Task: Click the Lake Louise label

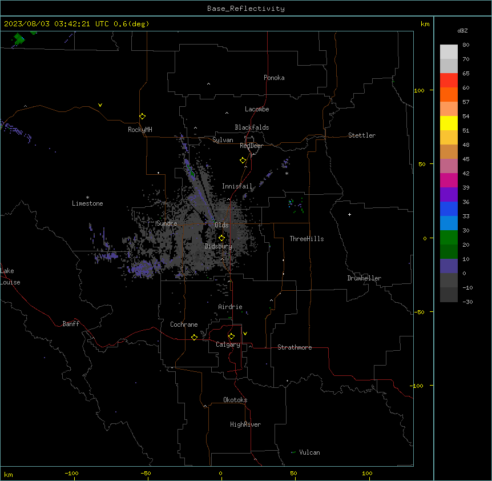Action: [10, 276]
